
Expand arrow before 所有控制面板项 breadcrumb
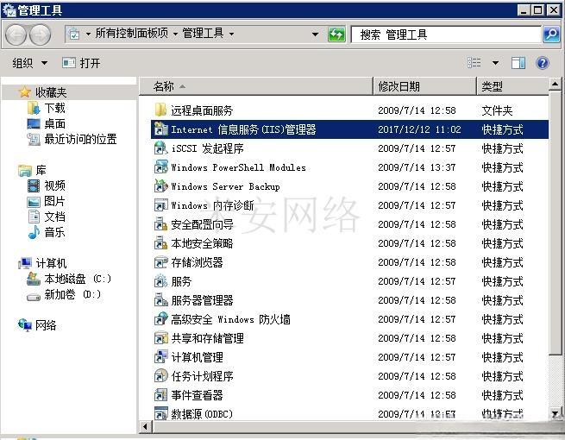click(x=88, y=35)
